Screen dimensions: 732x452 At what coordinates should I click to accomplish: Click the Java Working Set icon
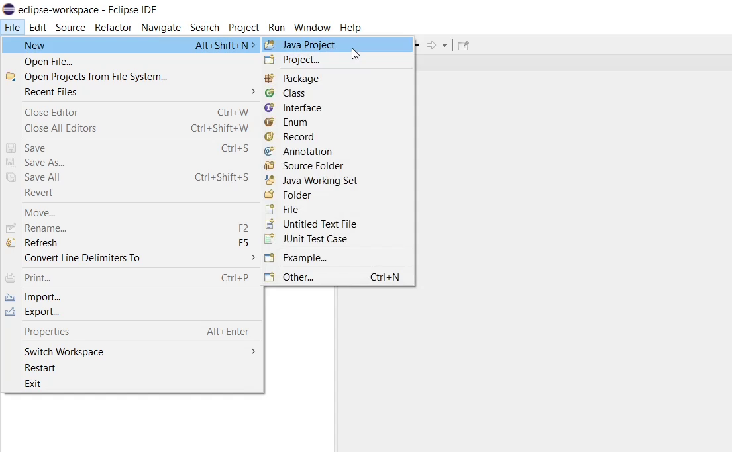(270, 180)
